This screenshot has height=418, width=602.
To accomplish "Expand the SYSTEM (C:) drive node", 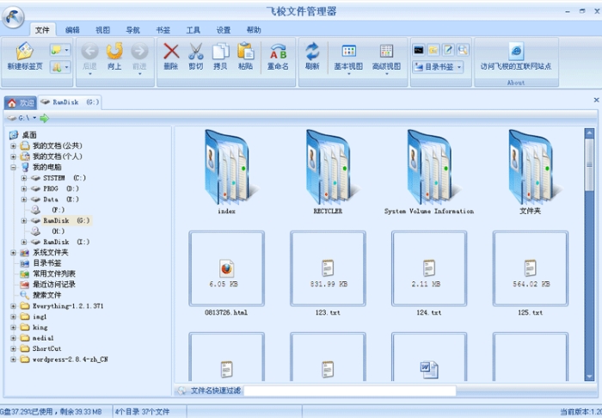I will (24, 178).
